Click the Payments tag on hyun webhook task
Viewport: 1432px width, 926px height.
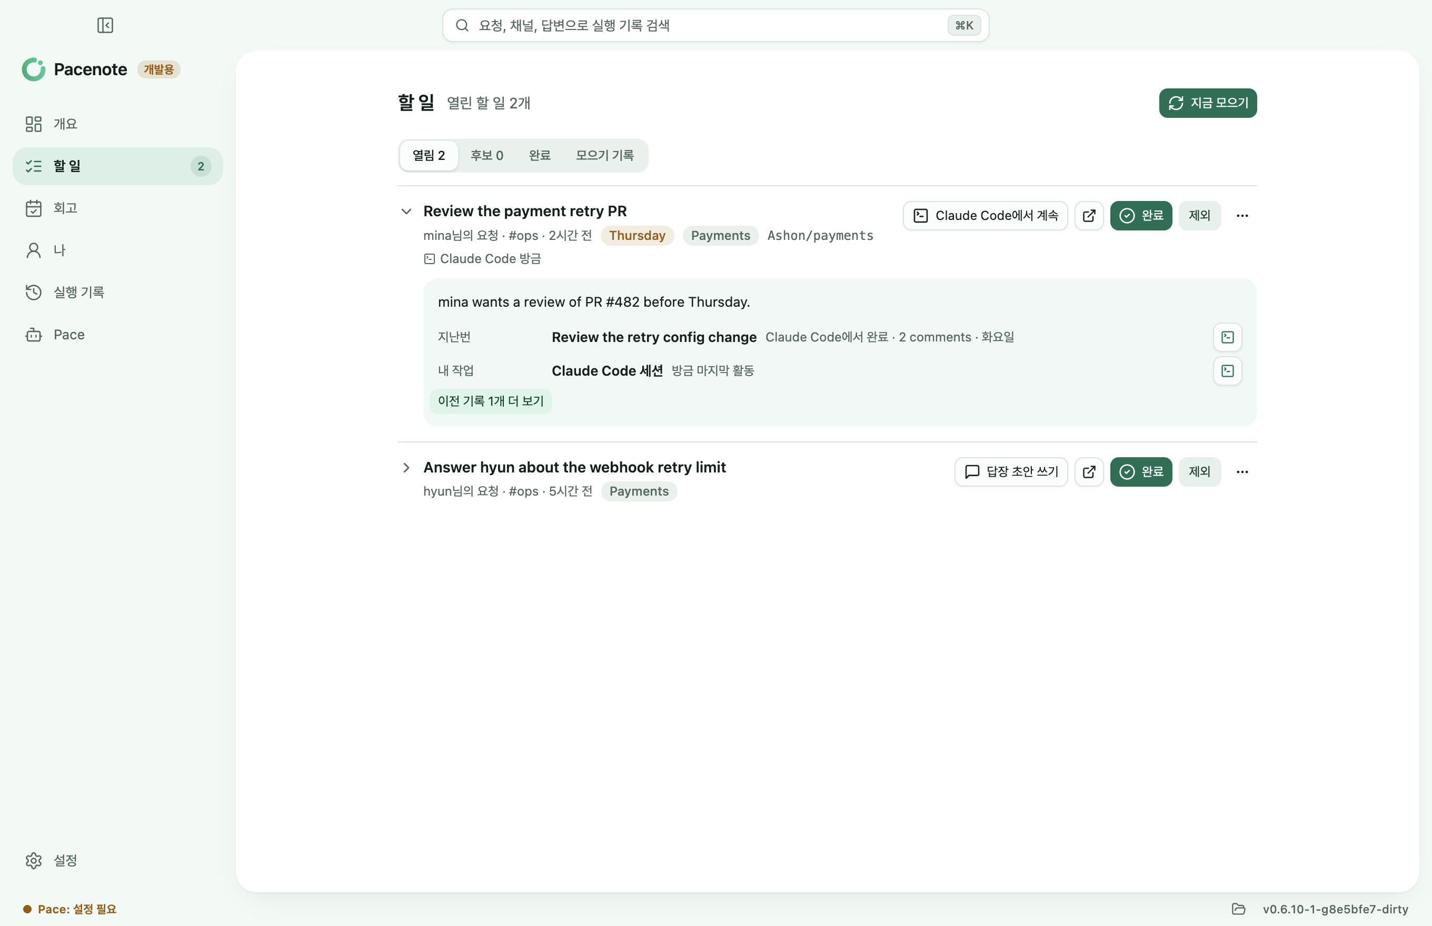(639, 492)
